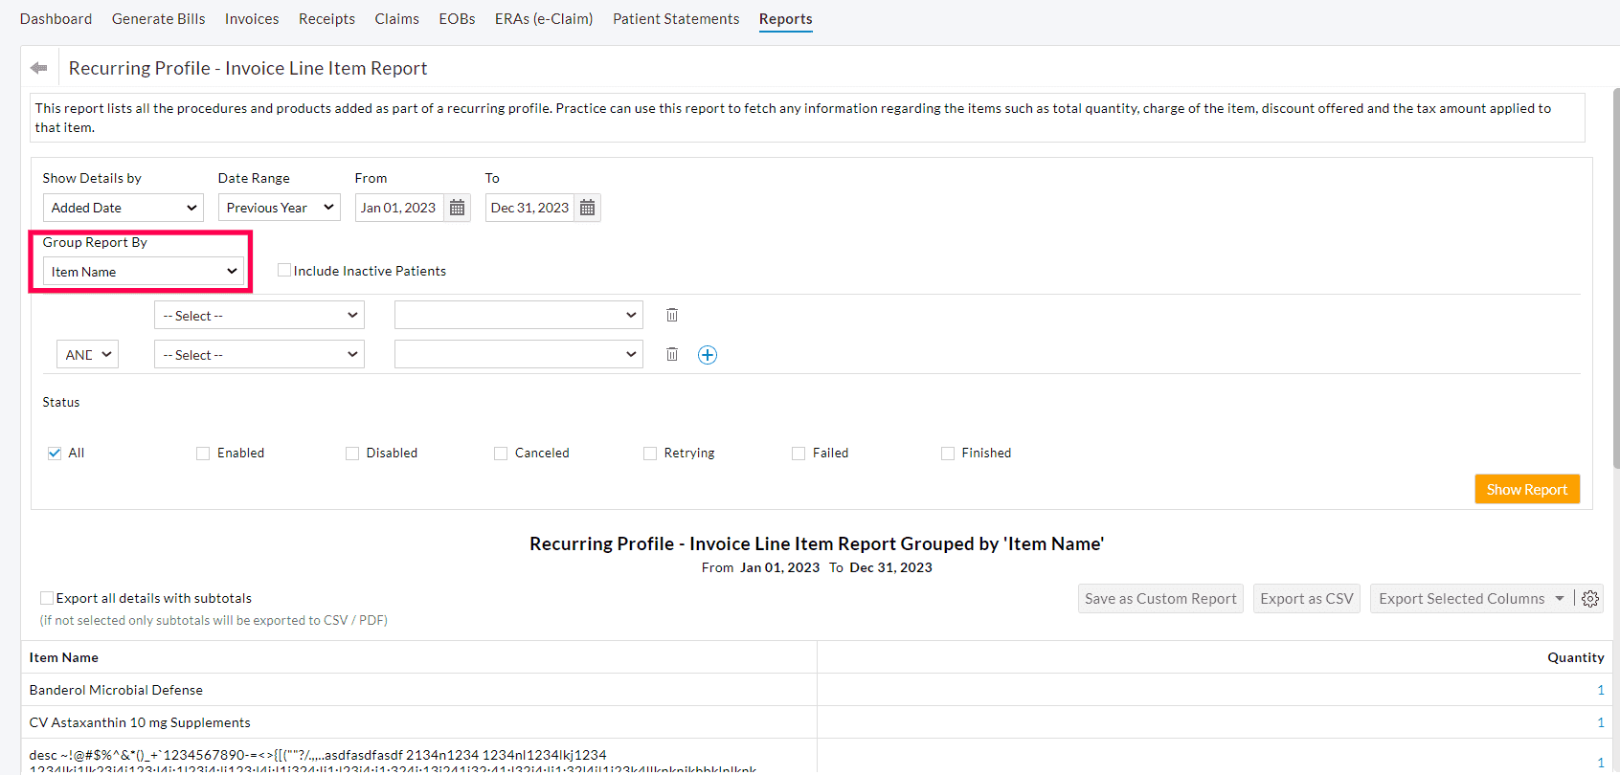The width and height of the screenshot is (1620, 775).
Task: Toggle the All status checkbox
Action: point(55,454)
